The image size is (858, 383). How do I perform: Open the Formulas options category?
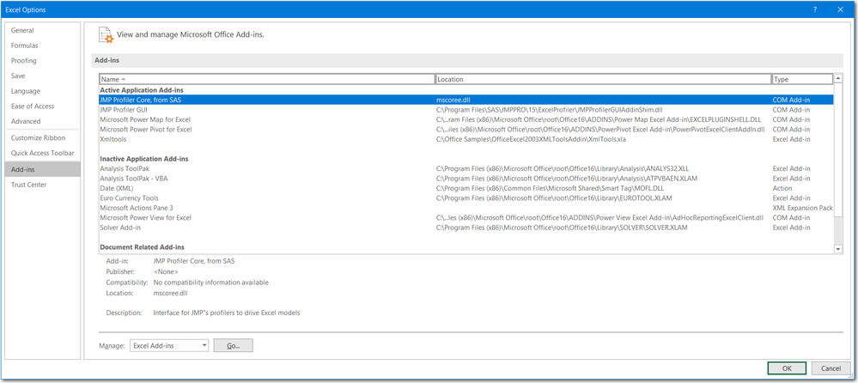click(43, 46)
